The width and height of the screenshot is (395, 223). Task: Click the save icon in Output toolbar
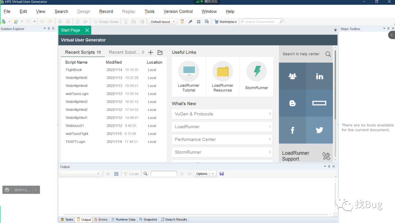222,174
